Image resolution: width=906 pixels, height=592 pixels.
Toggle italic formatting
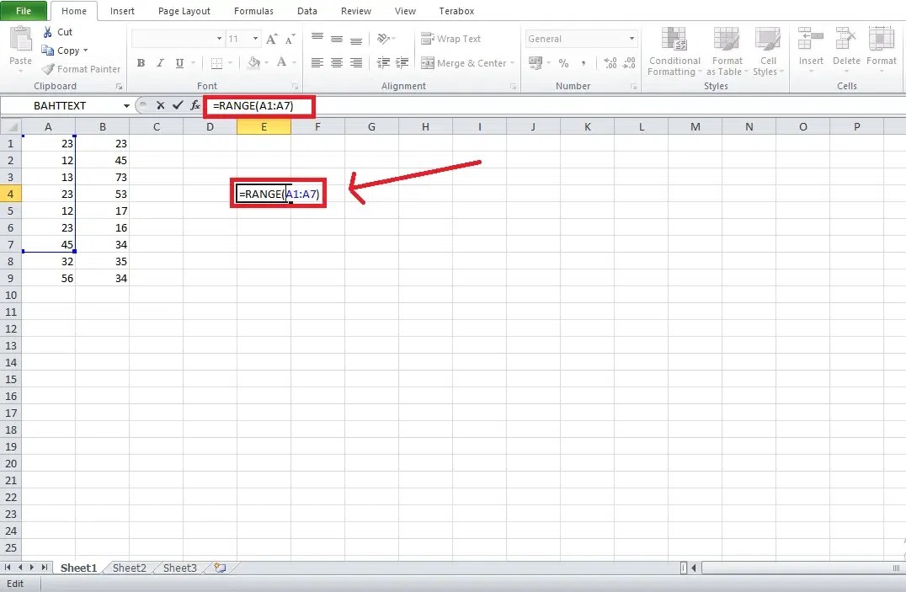(159, 62)
